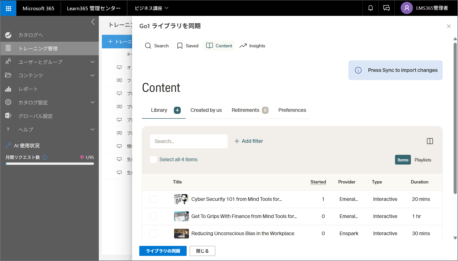Viewport: 458px width, 261px height.
Task: Click the plus icon beside Add filter
Action: tap(237, 141)
